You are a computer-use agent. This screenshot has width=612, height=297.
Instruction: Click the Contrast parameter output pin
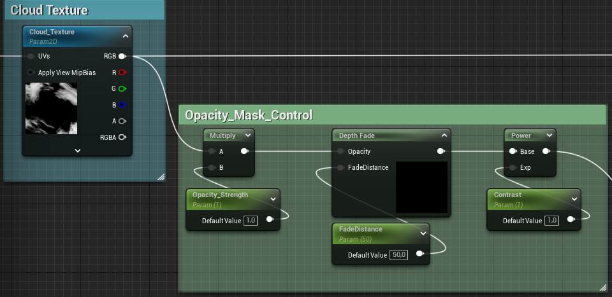[571, 219]
